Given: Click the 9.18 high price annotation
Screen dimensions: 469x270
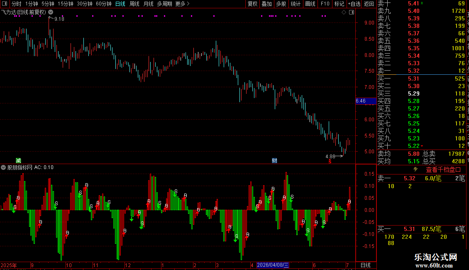Looking at the screenshot, I should click(x=59, y=19).
